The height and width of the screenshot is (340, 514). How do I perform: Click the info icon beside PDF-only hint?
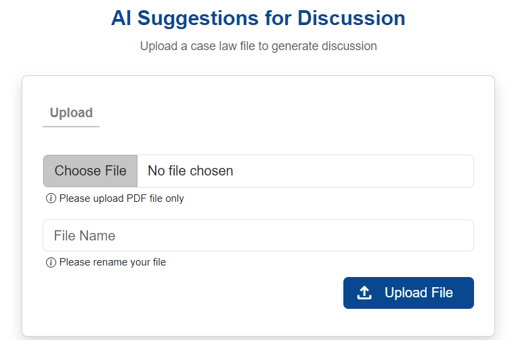point(51,198)
